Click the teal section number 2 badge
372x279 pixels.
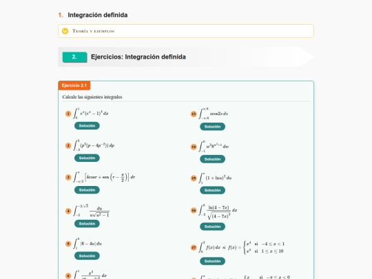coord(74,57)
